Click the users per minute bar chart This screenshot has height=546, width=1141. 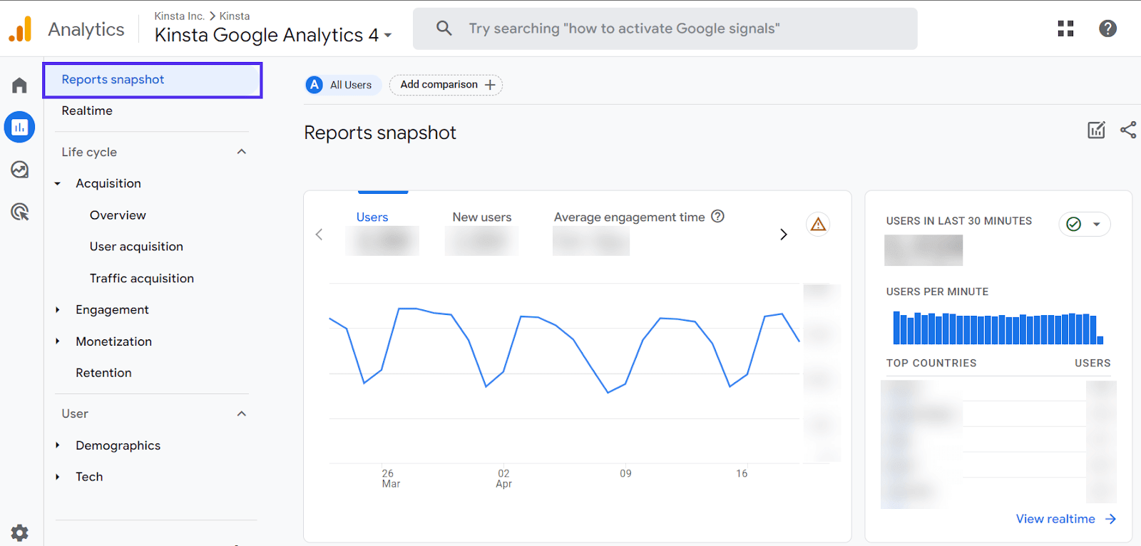(998, 328)
